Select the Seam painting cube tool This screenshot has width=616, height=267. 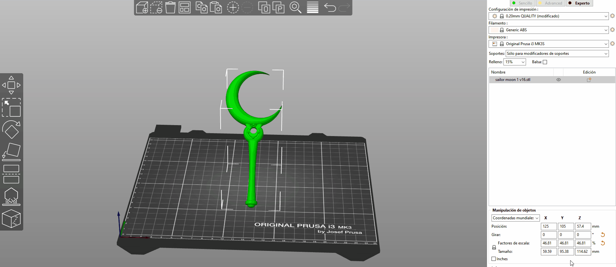click(x=11, y=219)
